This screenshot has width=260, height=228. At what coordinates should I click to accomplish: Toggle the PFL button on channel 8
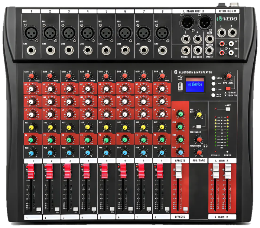pyautogui.click(x=167, y=209)
